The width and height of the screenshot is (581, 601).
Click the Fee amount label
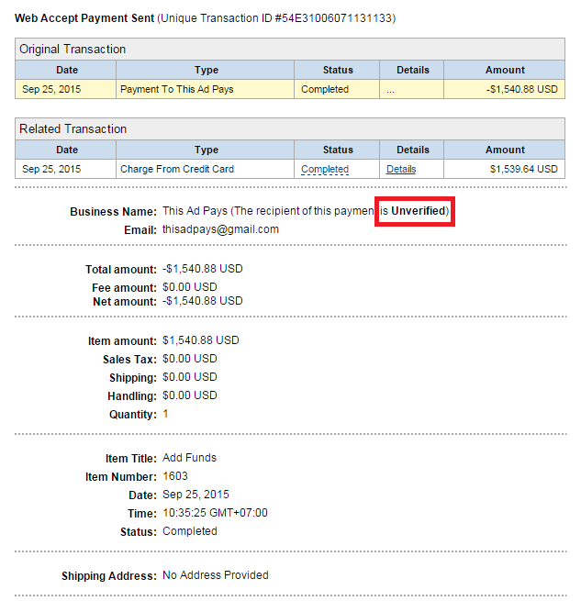coord(125,288)
